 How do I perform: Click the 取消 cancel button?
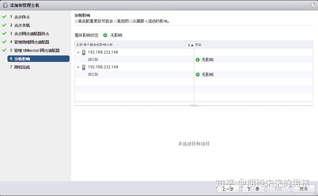point(303,189)
